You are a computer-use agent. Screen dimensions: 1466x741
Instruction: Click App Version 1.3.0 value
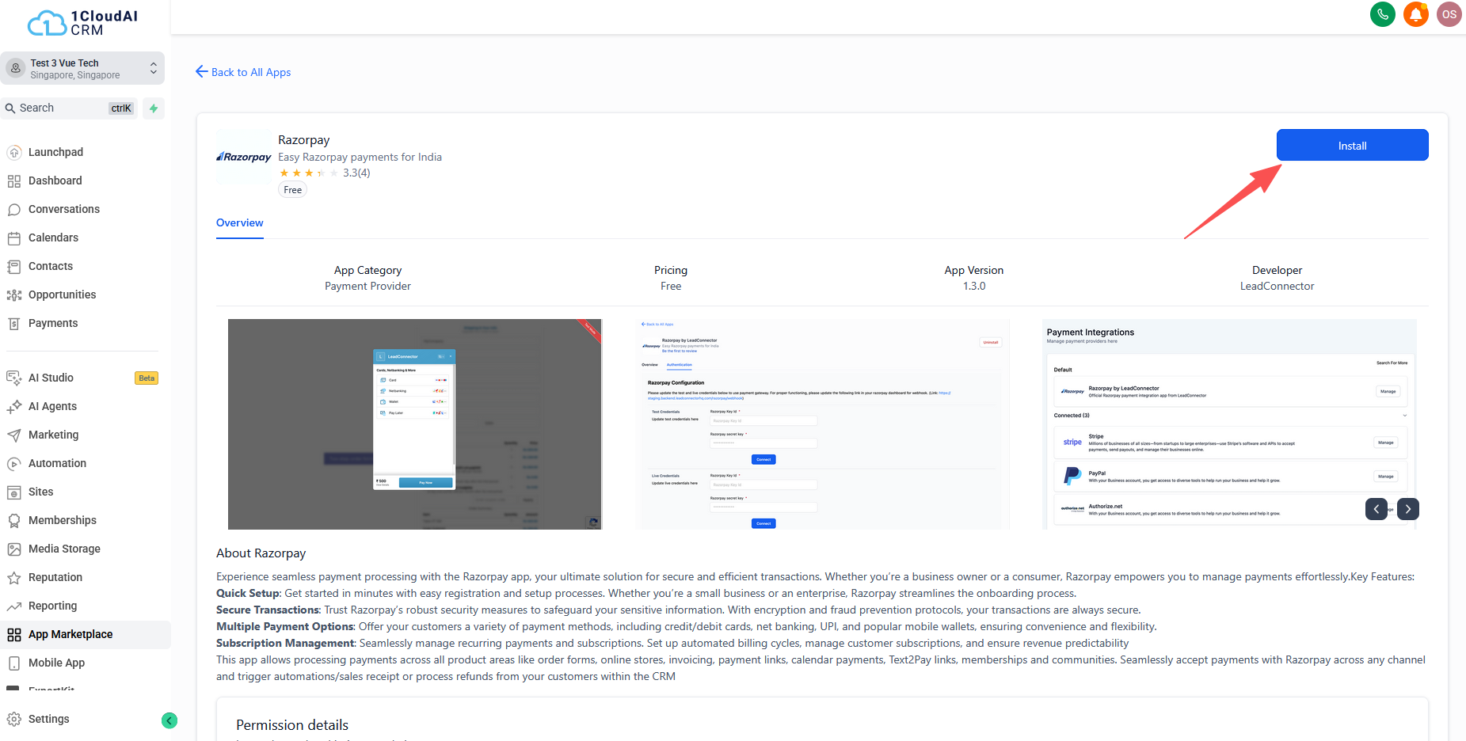click(974, 287)
